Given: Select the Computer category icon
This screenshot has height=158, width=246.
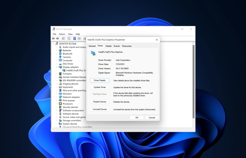Looking at the screenshot, I should [x=60, y=60].
